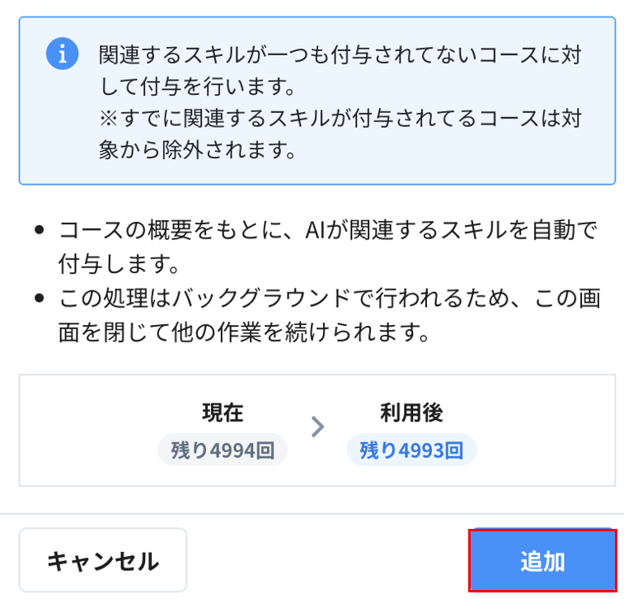Click the right chevron between usage counts
Screen dimensions: 624x599
tap(317, 427)
